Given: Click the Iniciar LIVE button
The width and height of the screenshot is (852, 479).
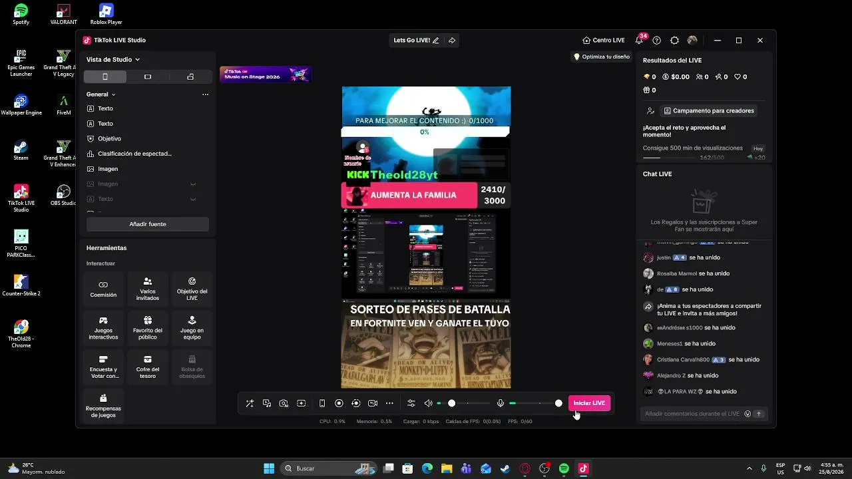Looking at the screenshot, I should pyautogui.click(x=589, y=403).
